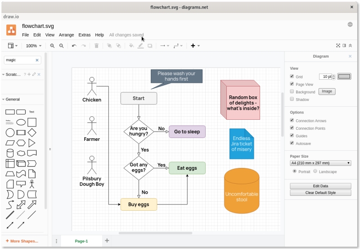Click More Shapes link

22,241
